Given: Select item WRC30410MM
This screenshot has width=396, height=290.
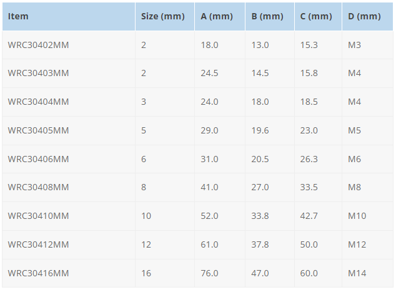Looking at the screenshot, I should pyautogui.click(x=38, y=216).
